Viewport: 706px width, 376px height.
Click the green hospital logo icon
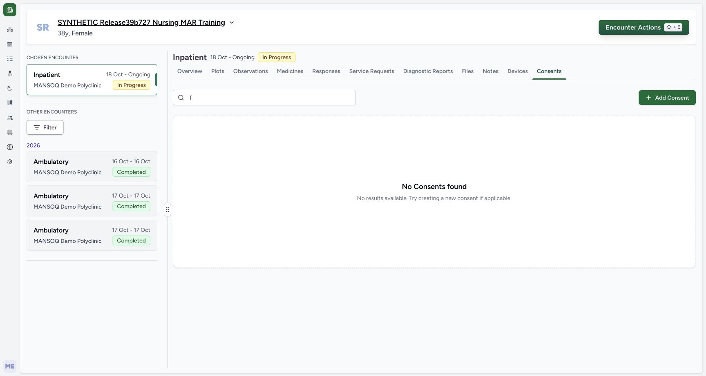(x=10, y=10)
